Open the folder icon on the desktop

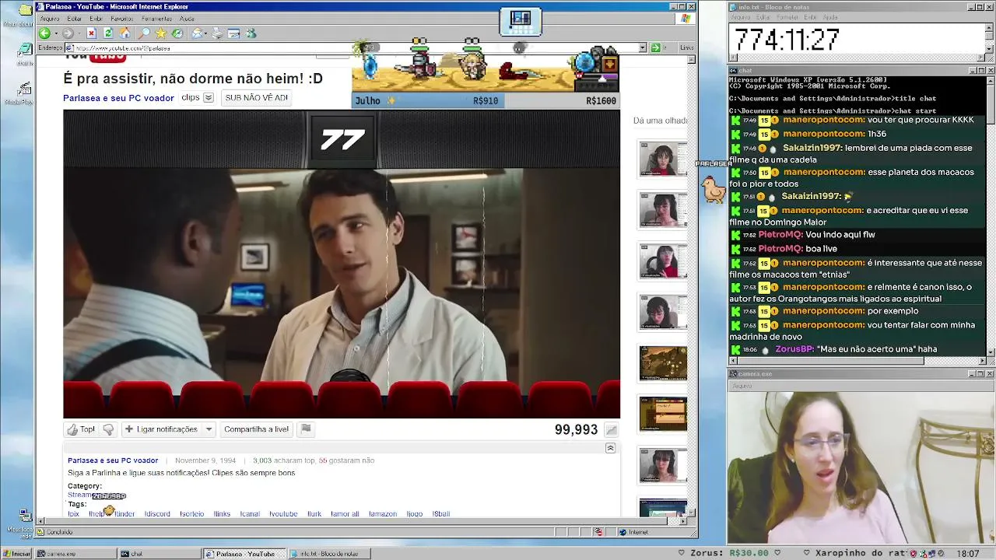[24, 10]
